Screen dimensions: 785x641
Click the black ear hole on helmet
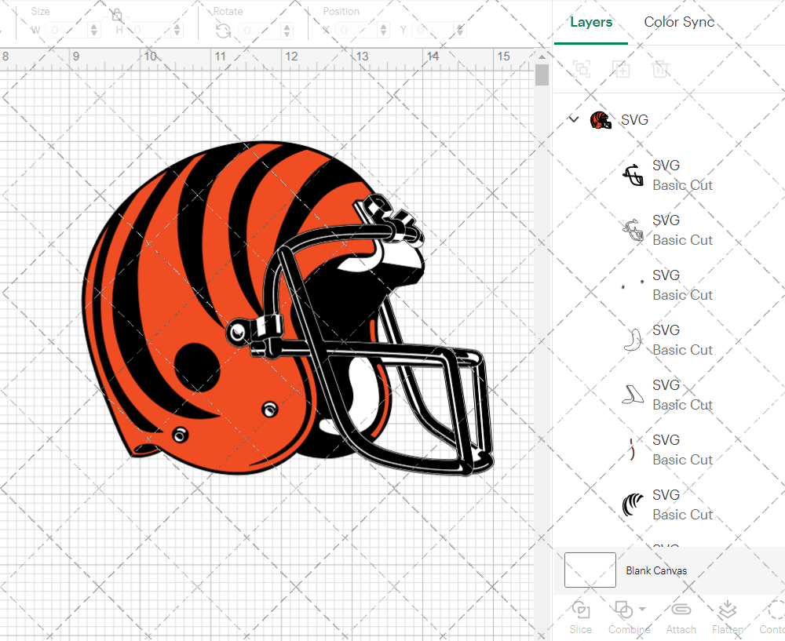[197, 367]
